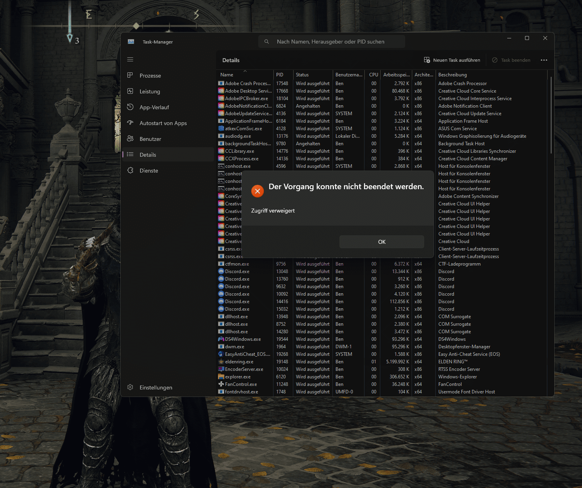Click the CCLibrary.exe icon
Screen dimensions: 582x488
tap(221, 151)
